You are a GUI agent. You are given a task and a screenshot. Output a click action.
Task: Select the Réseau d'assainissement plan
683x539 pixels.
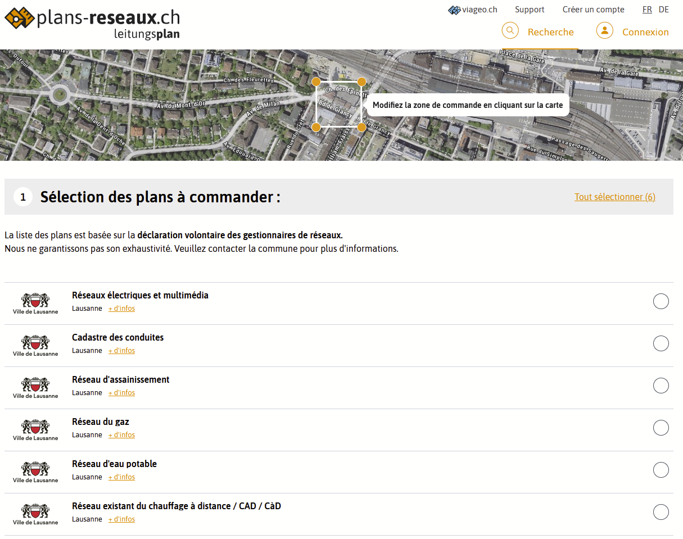point(661,386)
